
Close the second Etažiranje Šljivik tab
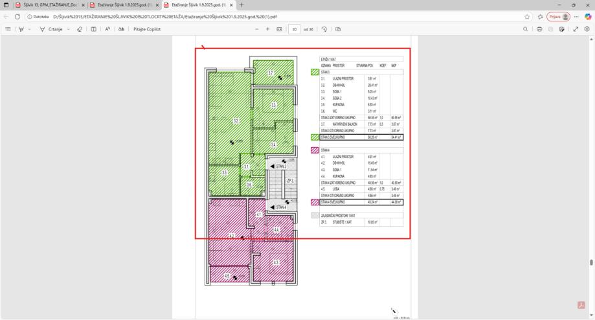coord(157,5)
